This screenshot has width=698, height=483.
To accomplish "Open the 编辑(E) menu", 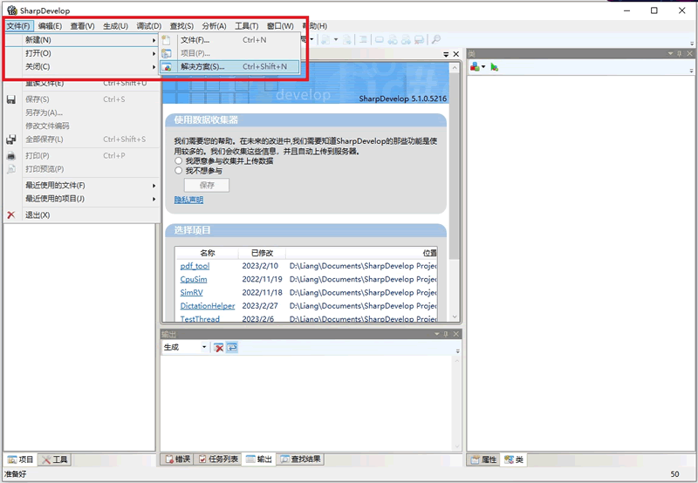I will click(x=50, y=26).
